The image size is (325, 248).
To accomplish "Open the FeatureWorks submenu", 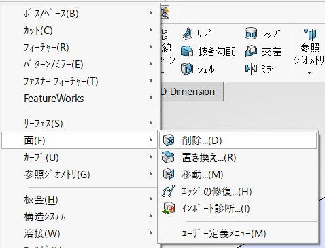I will coord(81,99).
